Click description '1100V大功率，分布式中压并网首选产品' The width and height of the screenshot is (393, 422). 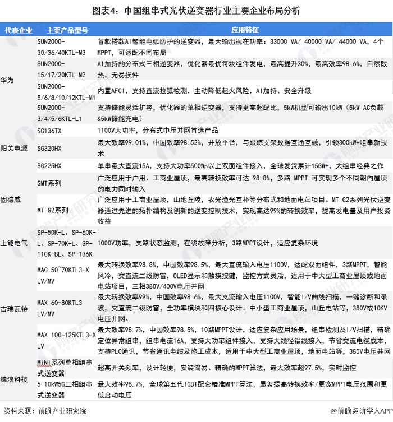(x=158, y=131)
